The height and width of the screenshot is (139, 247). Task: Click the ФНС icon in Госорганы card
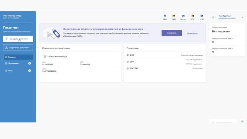tap(128, 55)
